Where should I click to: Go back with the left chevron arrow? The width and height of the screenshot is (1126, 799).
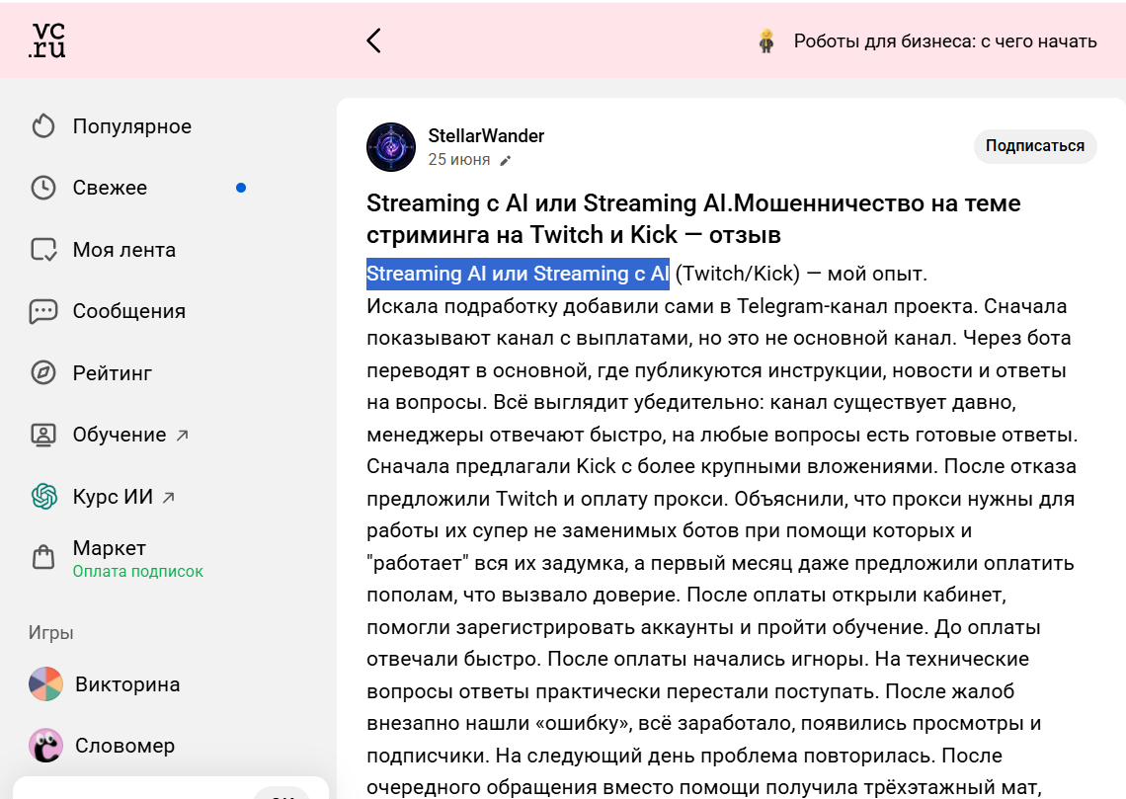click(x=373, y=40)
